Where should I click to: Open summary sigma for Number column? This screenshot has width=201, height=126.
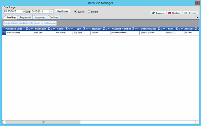(x=104, y=29)
